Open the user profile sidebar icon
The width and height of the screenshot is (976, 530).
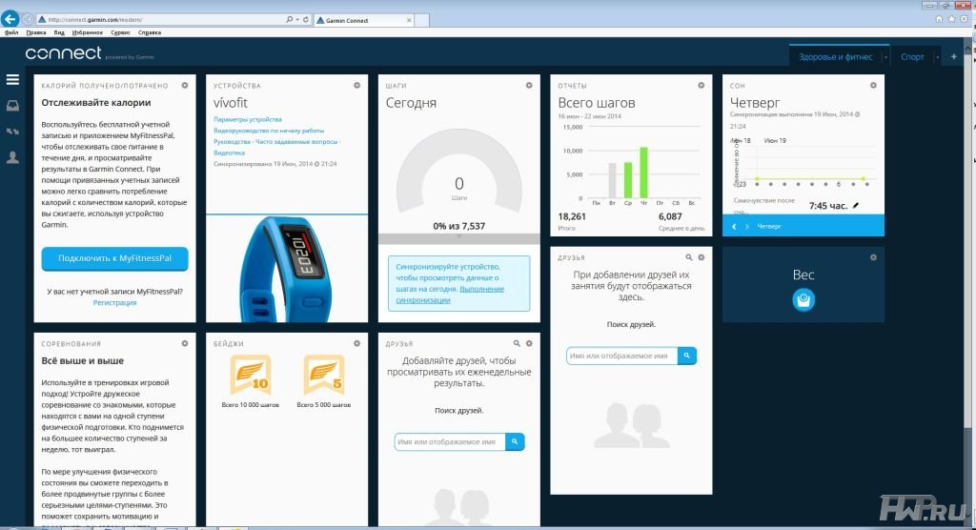[12, 157]
